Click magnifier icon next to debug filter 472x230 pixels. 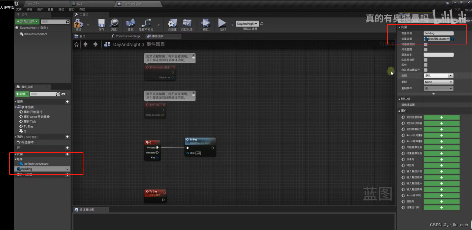(262, 24)
